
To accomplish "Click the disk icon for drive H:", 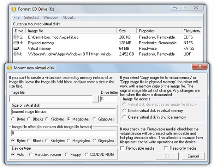I will pyautogui.click(x=16, y=43).
